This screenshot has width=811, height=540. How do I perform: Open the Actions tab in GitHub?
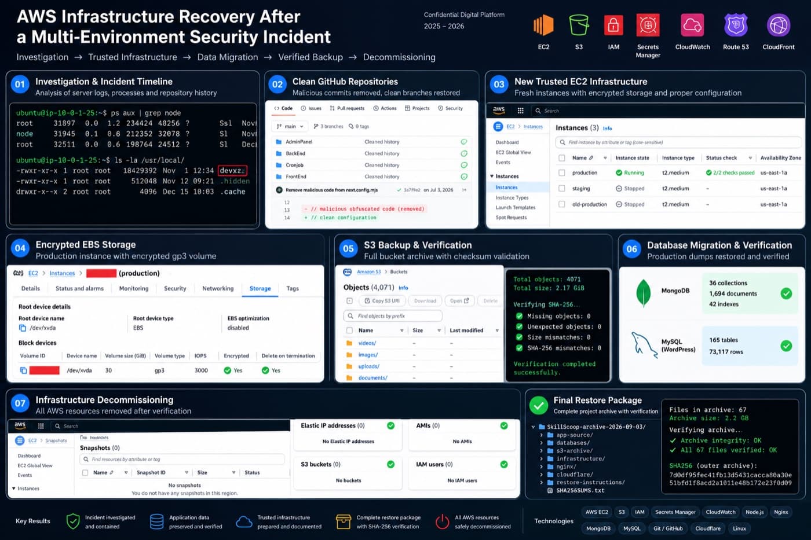[x=385, y=108]
